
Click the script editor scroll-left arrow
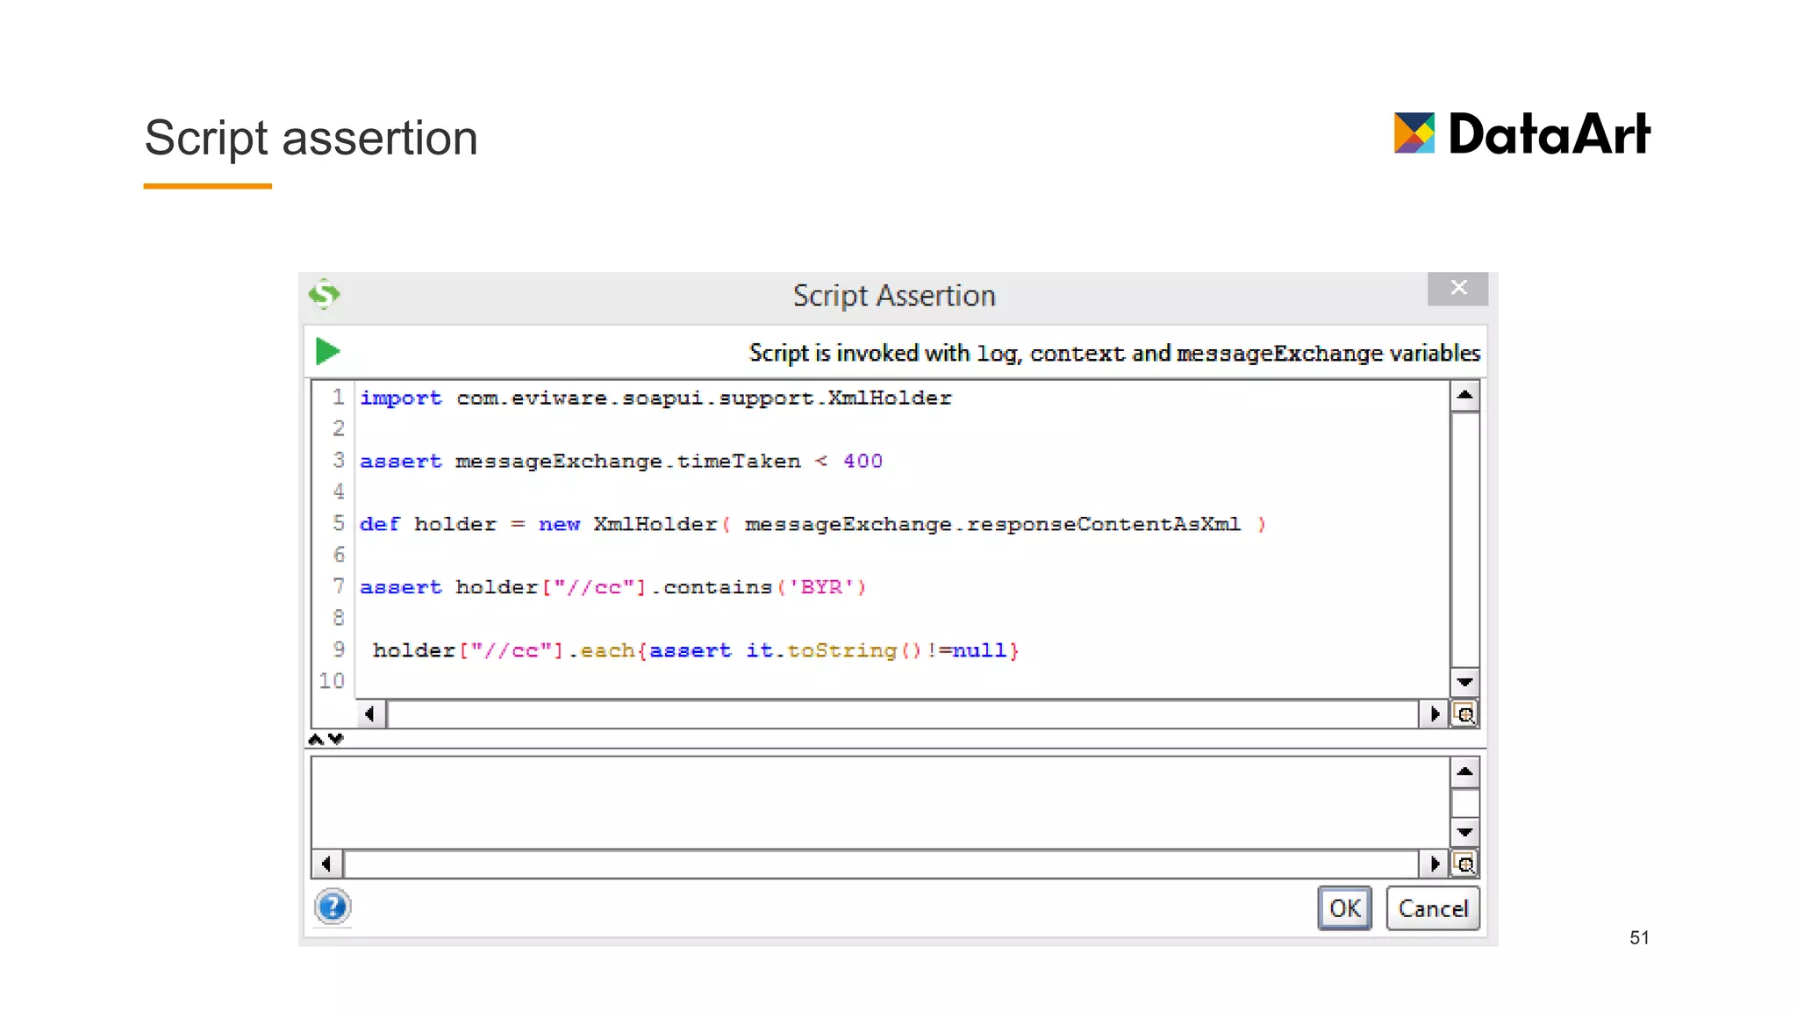coord(369,713)
